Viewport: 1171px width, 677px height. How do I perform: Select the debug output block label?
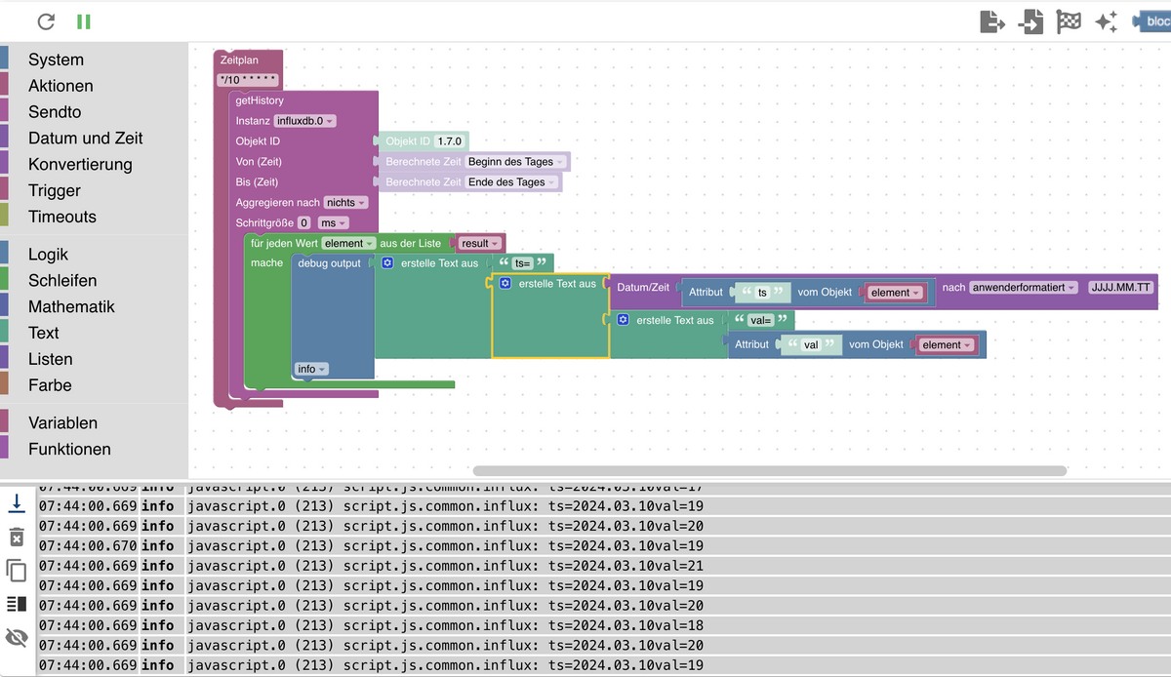[x=329, y=263]
